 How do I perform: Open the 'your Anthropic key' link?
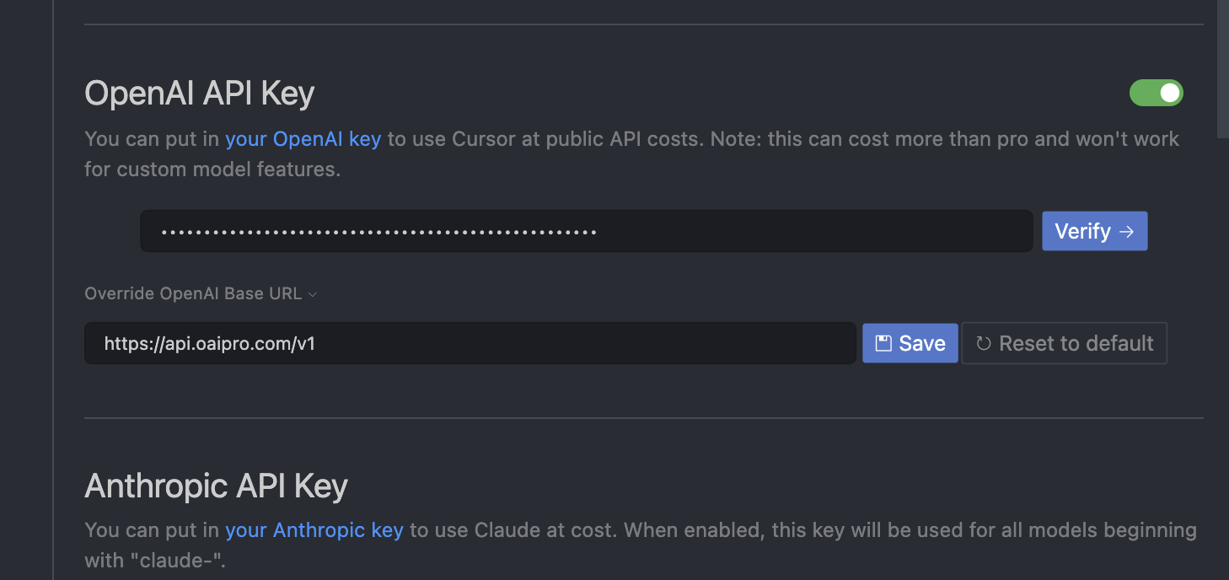pos(314,530)
